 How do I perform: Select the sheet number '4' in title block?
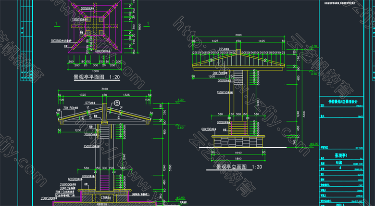tap(340, 168)
